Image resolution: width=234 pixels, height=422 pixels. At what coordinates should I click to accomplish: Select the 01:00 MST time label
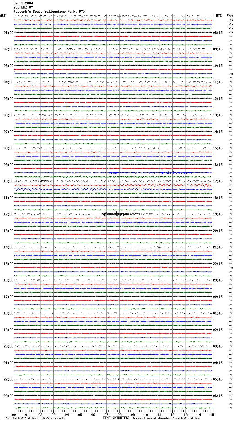pyautogui.click(x=9, y=33)
